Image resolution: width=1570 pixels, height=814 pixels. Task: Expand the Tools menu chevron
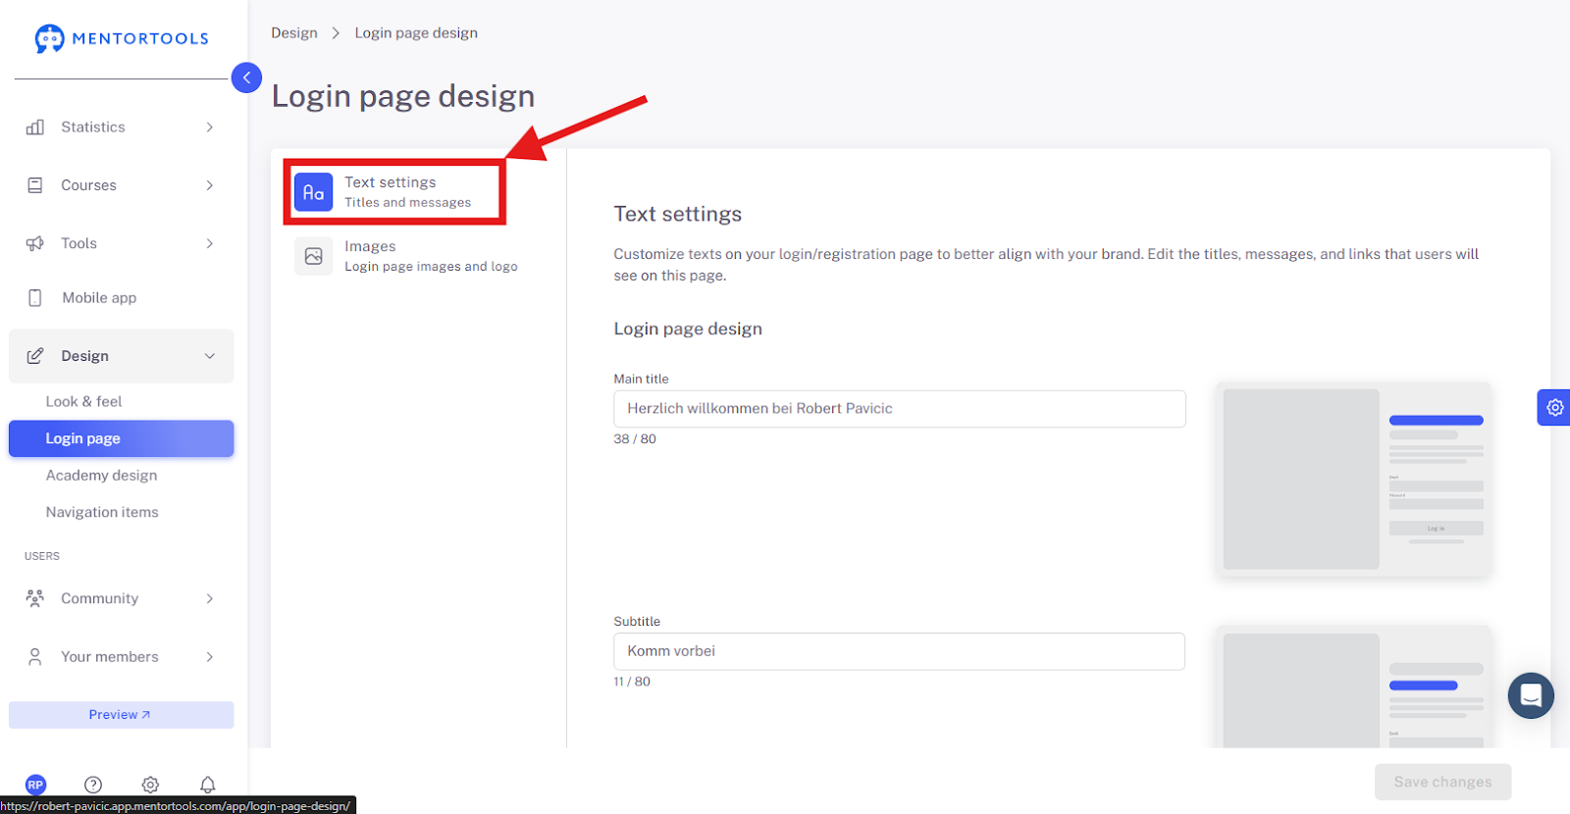210,243
